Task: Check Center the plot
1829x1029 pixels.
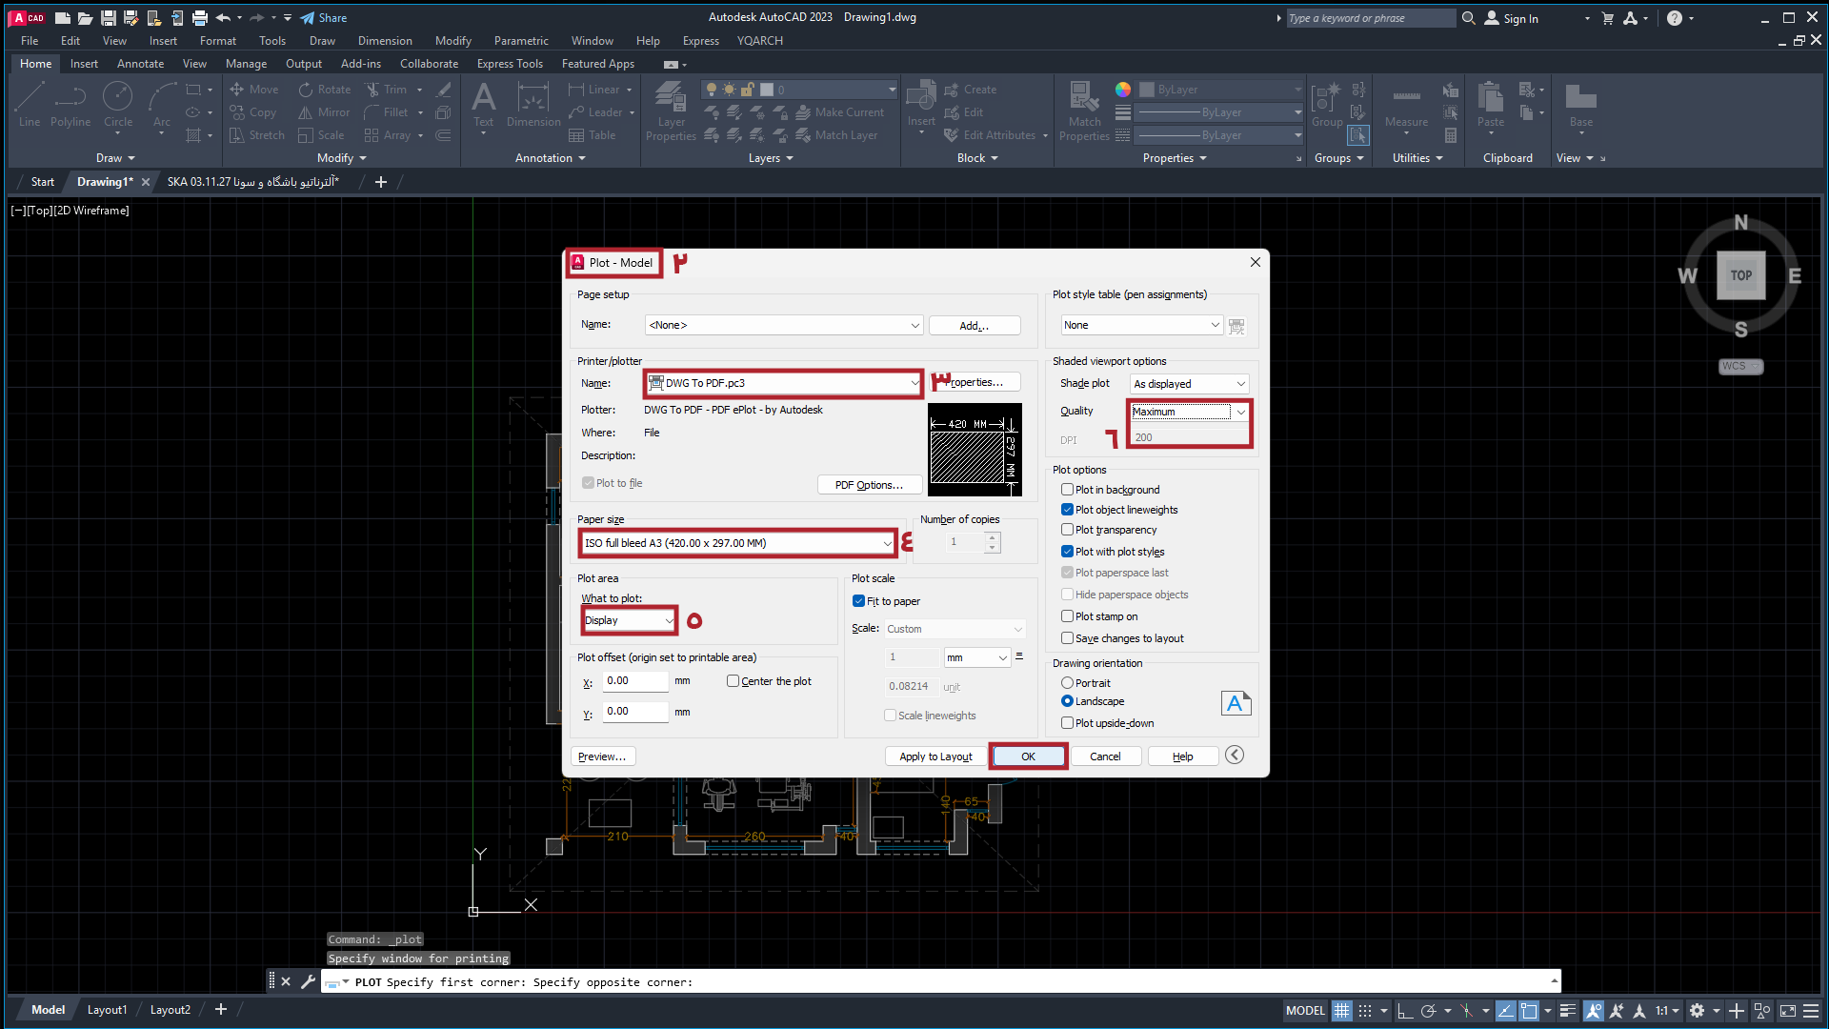Action: point(733,681)
